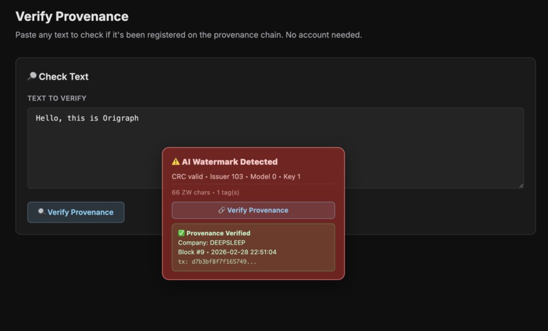Click the green checkmark icon beside Provenance Verified

[x=181, y=233]
